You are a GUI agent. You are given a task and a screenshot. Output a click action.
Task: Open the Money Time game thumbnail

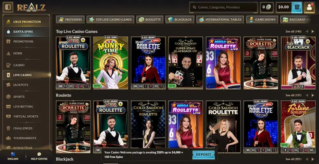(x=111, y=63)
